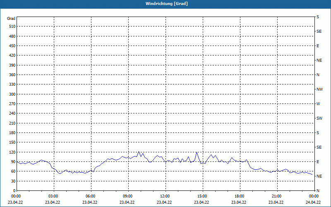Click the 09:00 time label

(x=128, y=196)
